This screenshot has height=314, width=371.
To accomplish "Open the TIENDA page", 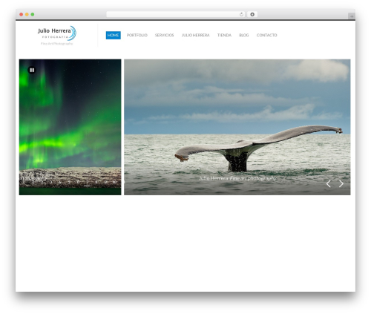I will [x=224, y=35].
